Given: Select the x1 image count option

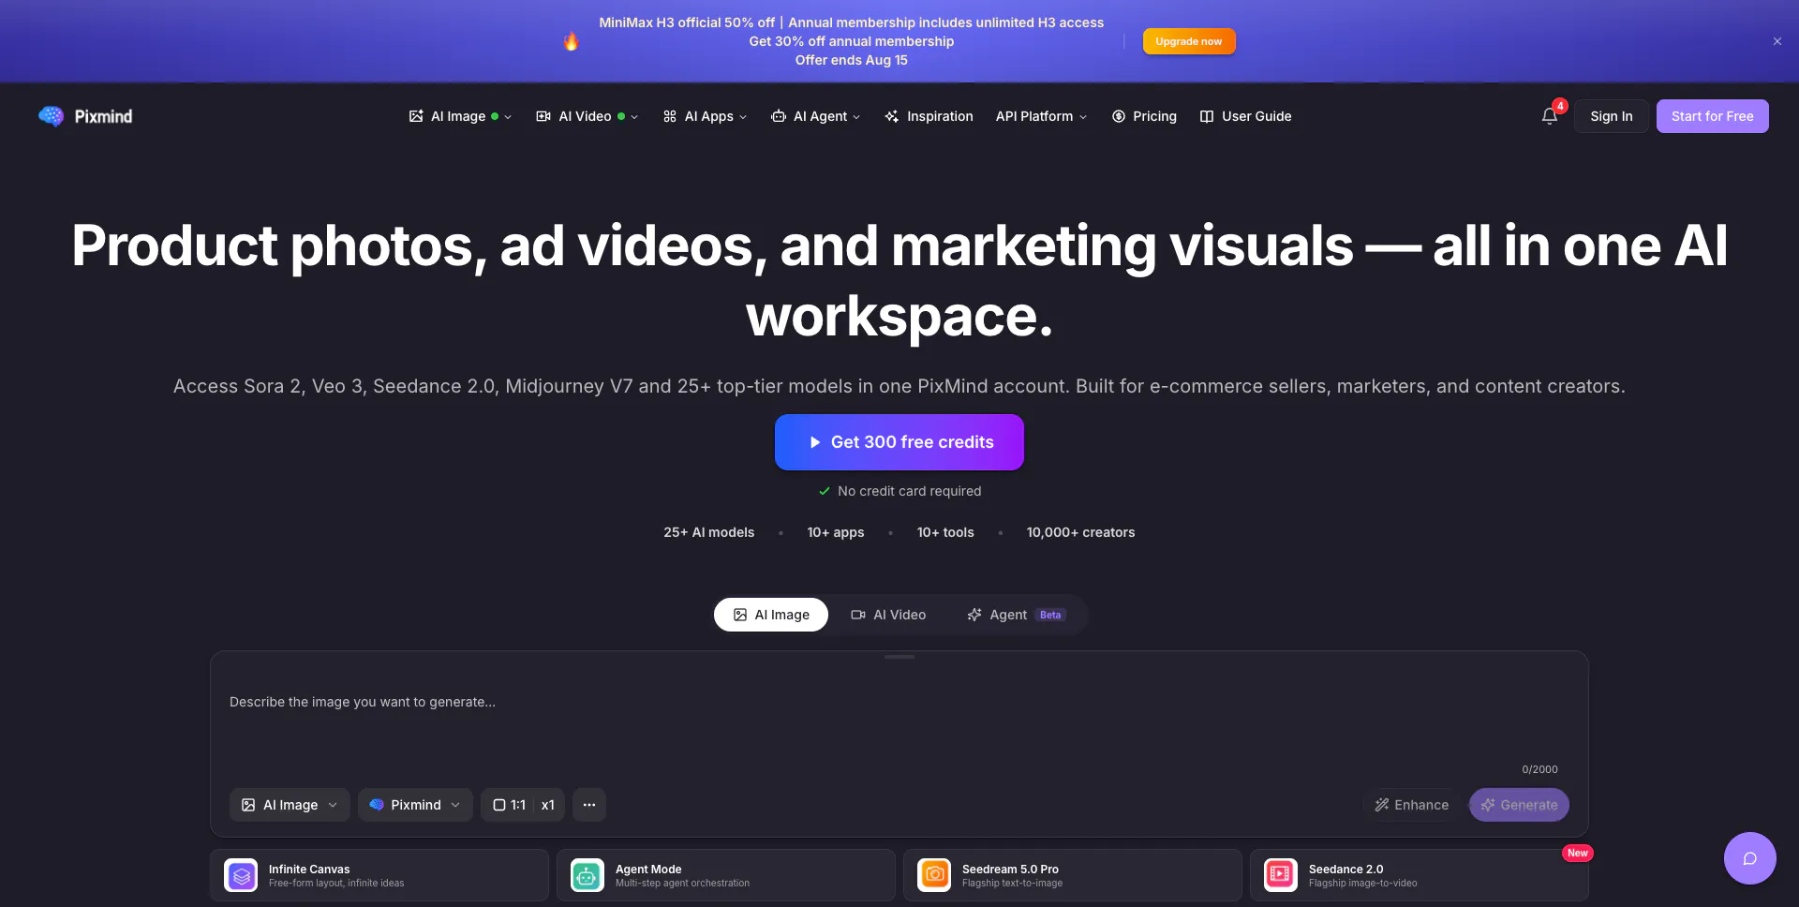Looking at the screenshot, I should (548, 805).
